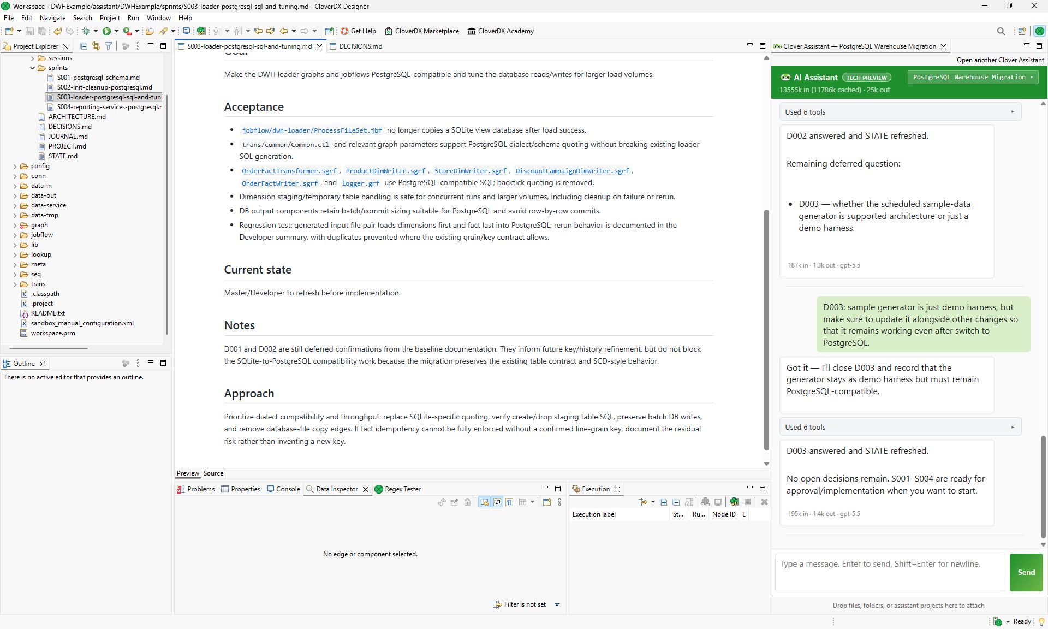This screenshot has width=1048, height=629.
Task: Click the assistant chat scrollbar
Action: [x=1043, y=487]
